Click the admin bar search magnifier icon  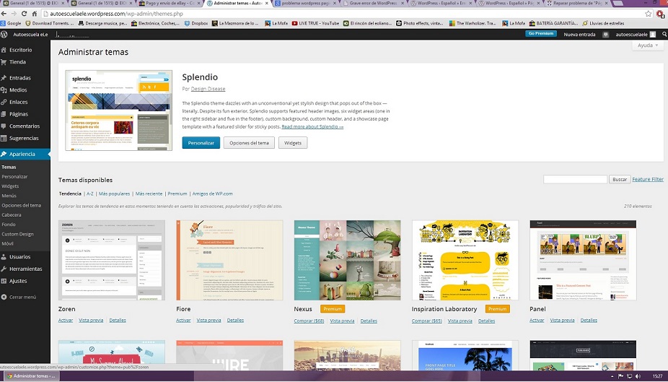coord(664,34)
